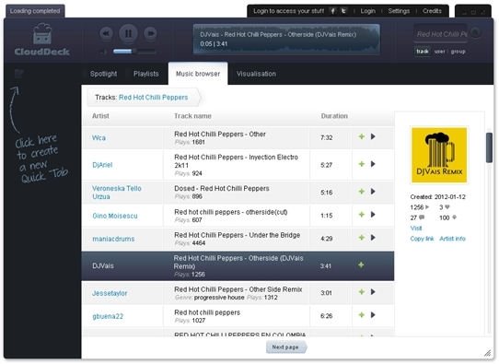Image resolution: width=499 pixels, height=364 pixels.
Task: Skip to the previous track
Action: 106,33
